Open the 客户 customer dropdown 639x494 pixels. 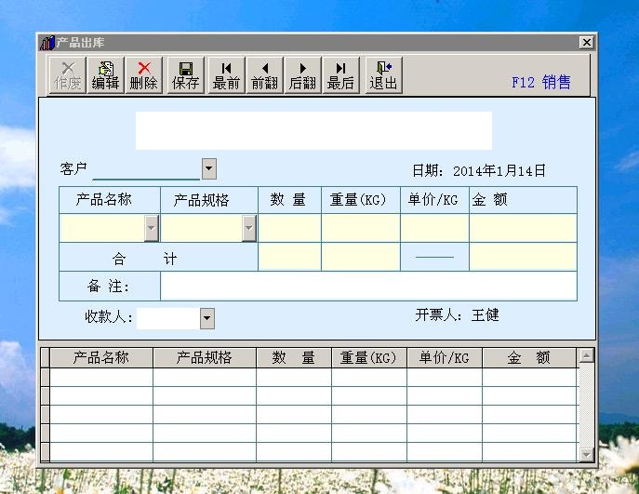pos(209,168)
